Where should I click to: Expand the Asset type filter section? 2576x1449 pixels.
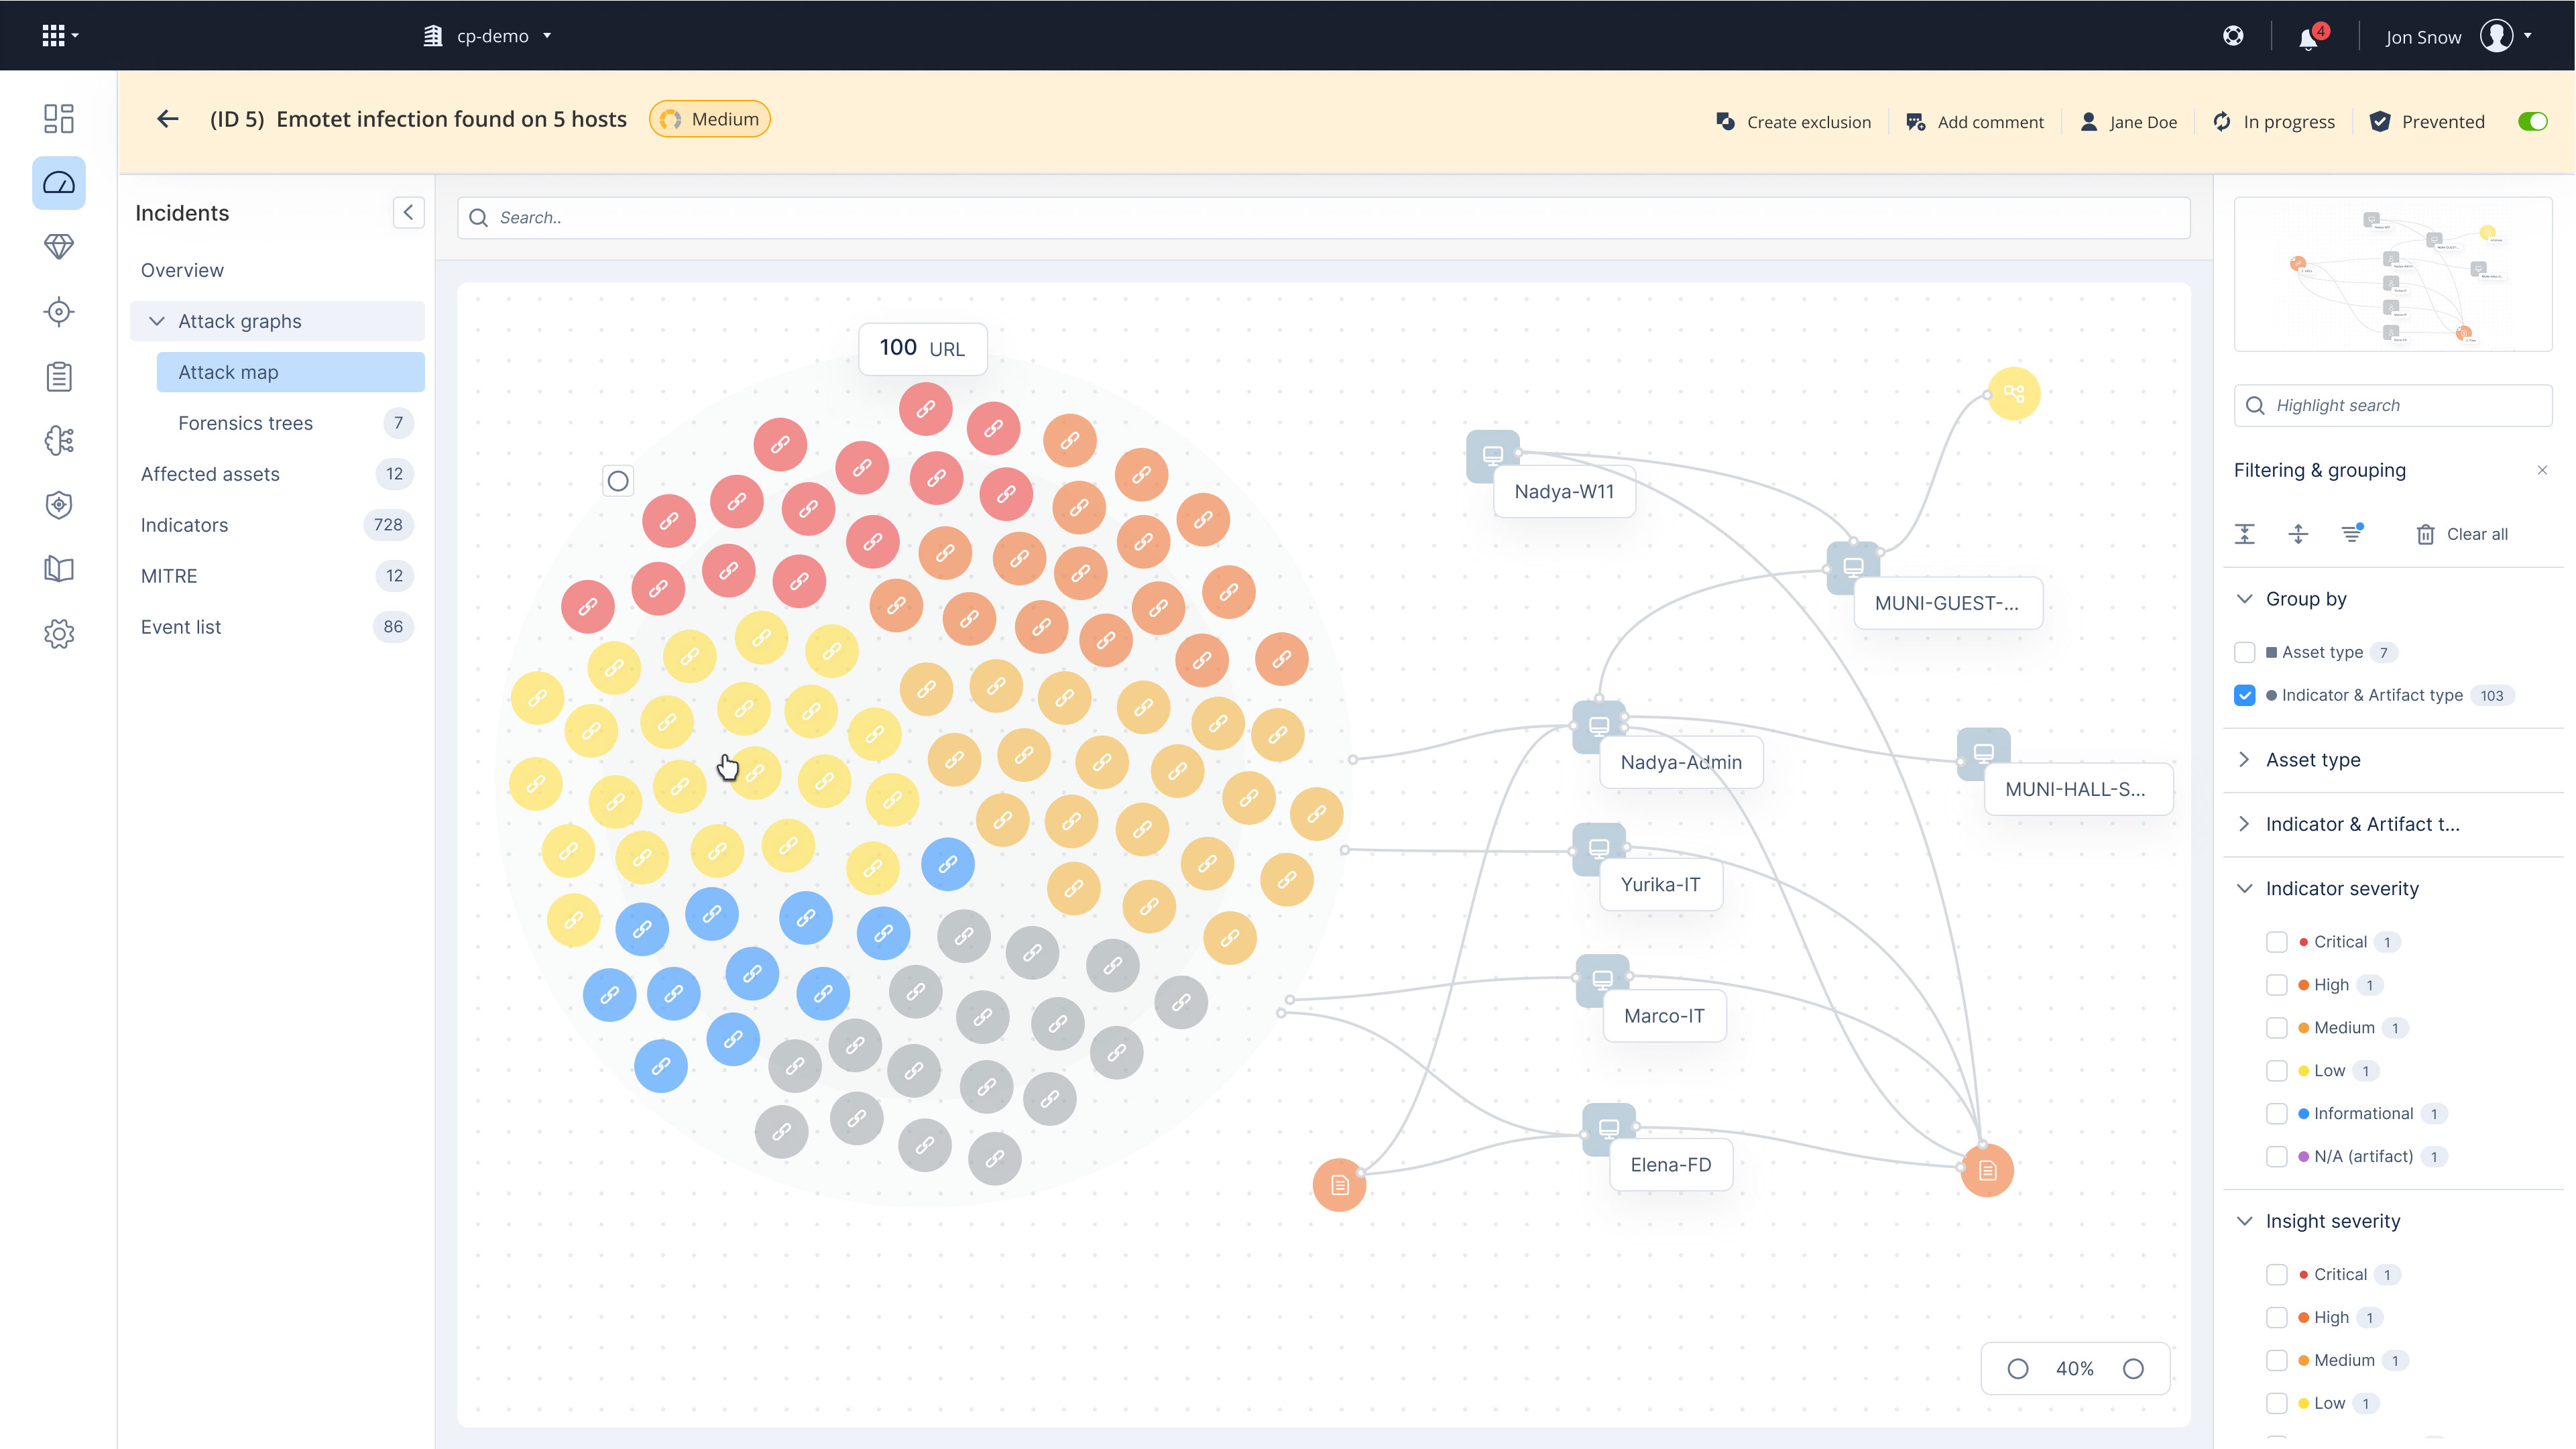[2245, 760]
